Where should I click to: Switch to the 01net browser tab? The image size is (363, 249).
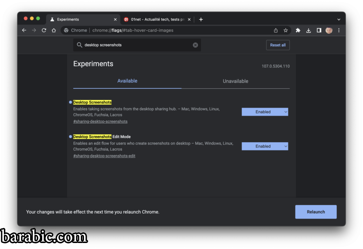tap(156, 19)
